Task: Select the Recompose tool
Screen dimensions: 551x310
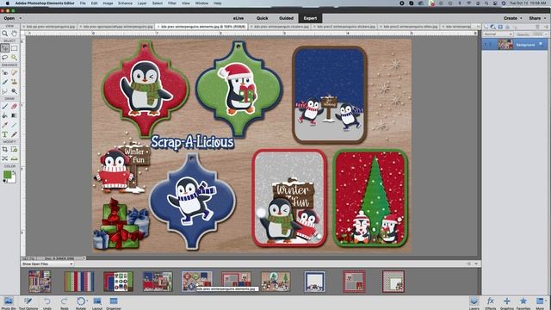Action: click(14, 149)
